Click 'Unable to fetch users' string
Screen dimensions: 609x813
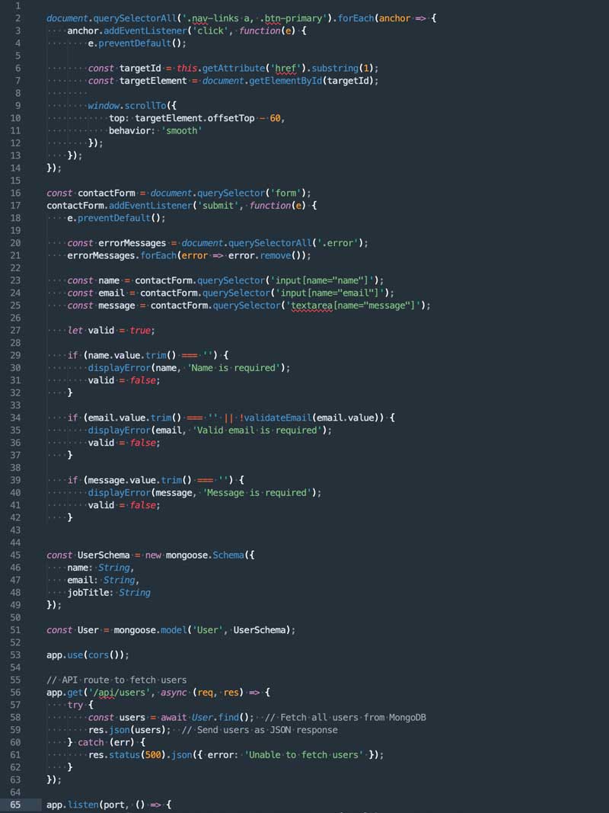(x=304, y=755)
